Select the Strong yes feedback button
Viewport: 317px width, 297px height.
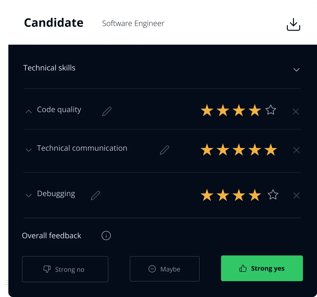(262, 268)
